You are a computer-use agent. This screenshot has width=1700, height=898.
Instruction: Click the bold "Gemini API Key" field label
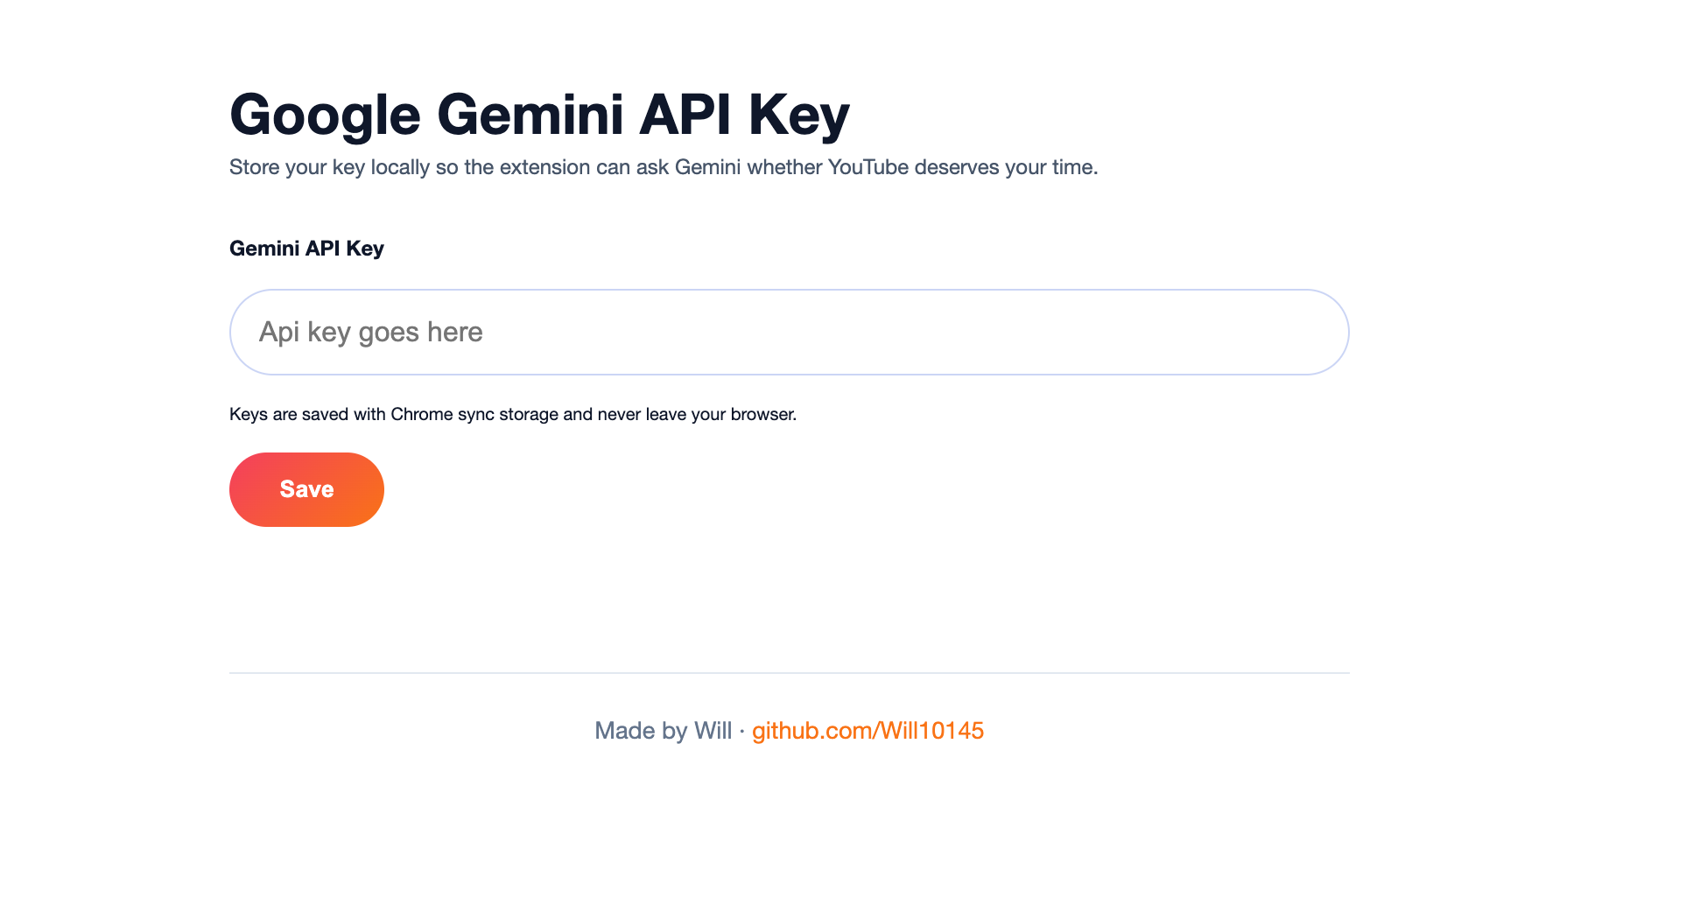pyautogui.click(x=306, y=249)
